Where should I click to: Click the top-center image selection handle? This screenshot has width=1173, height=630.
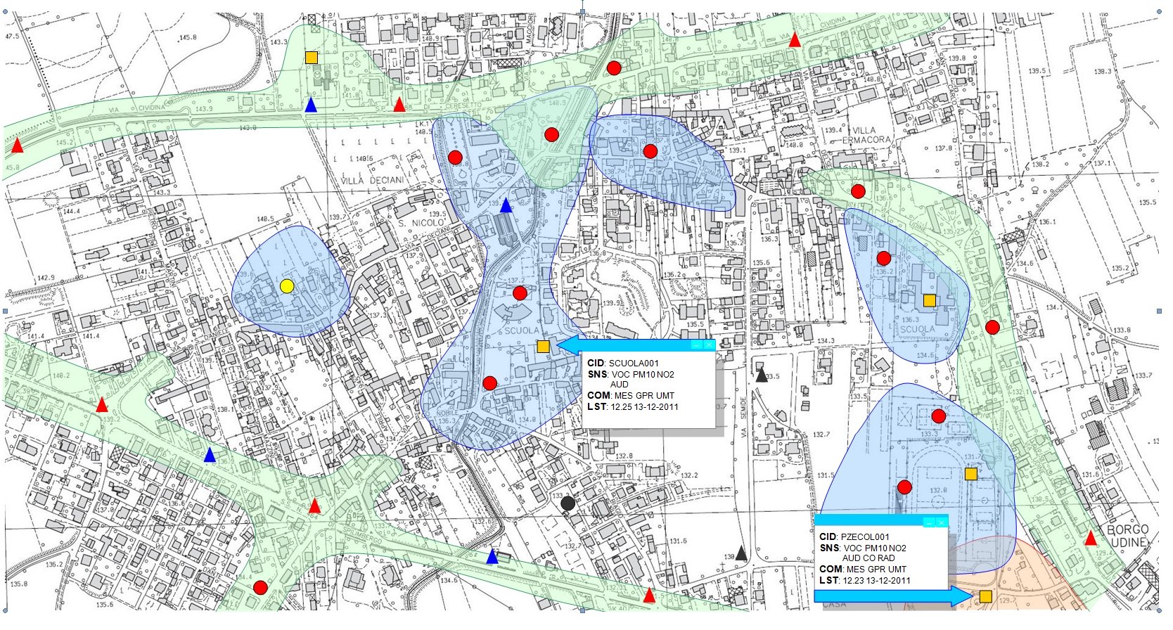[582, 11]
